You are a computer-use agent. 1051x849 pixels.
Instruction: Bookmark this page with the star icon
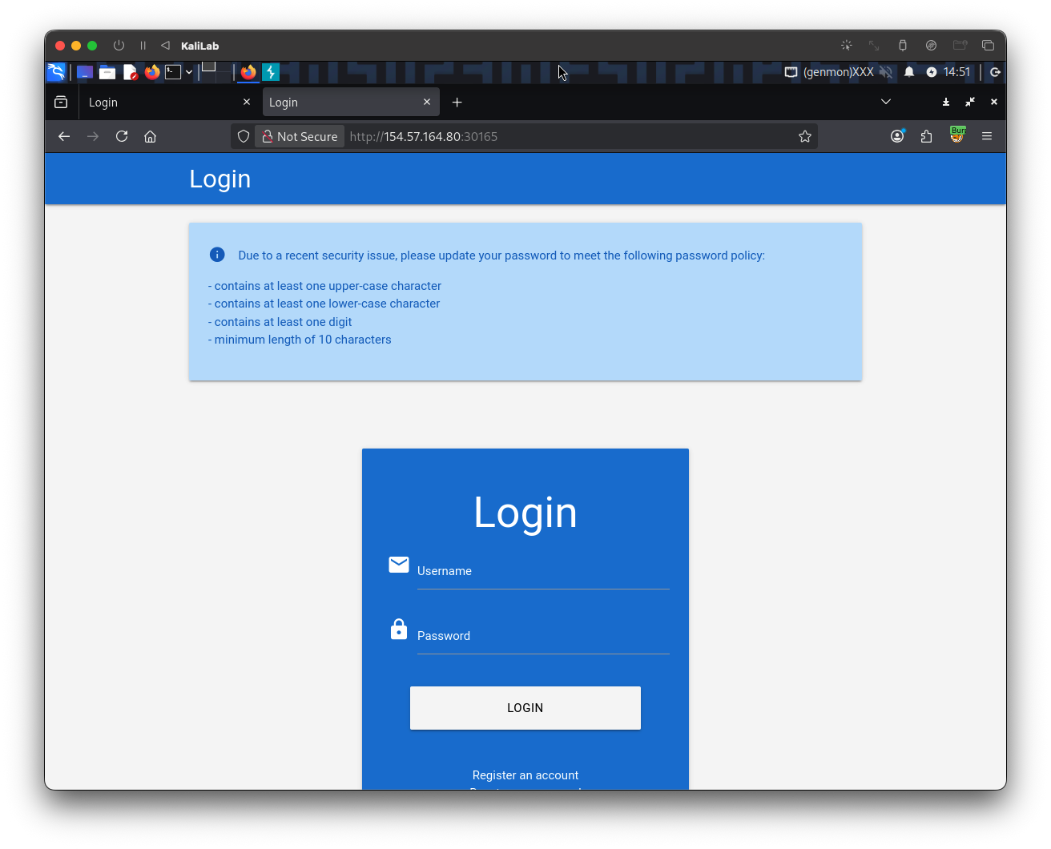pyautogui.click(x=805, y=136)
